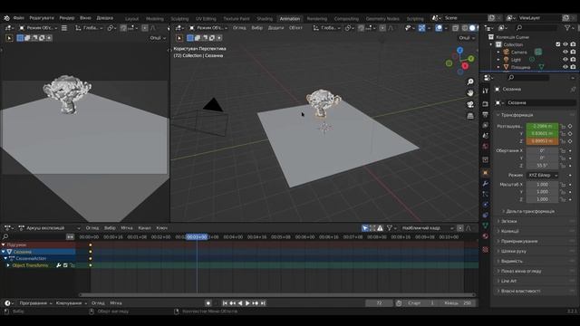580x326 pixels.
Task: Open outliner filter dropdown
Action: 569,28
